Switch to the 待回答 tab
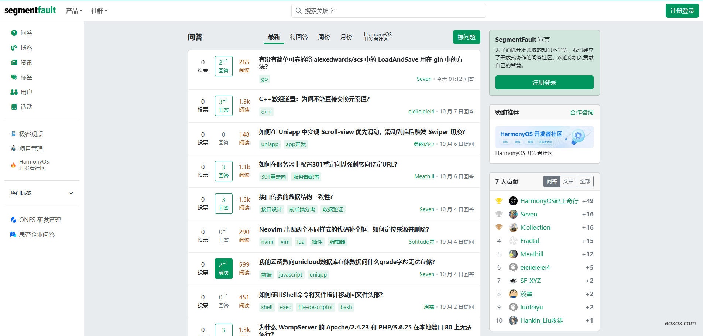Screen dimensions: 703x336 [x=299, y=37]
